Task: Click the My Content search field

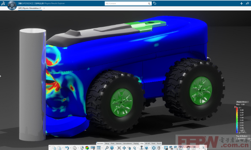Action: tap(126, 4)
